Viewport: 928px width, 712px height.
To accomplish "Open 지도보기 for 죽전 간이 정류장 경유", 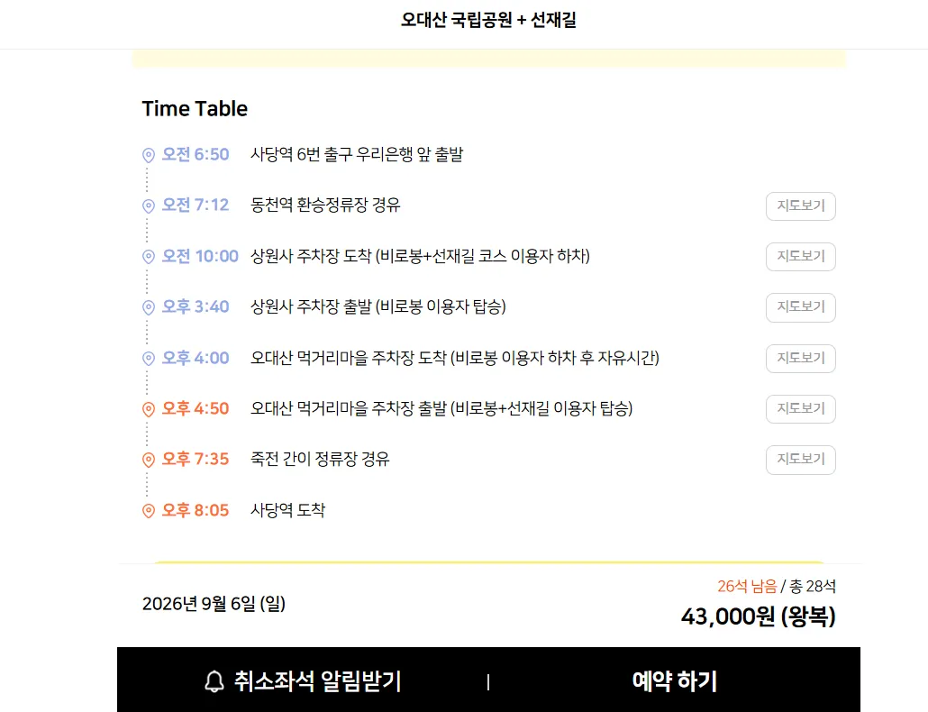I will tap(801, 460).
